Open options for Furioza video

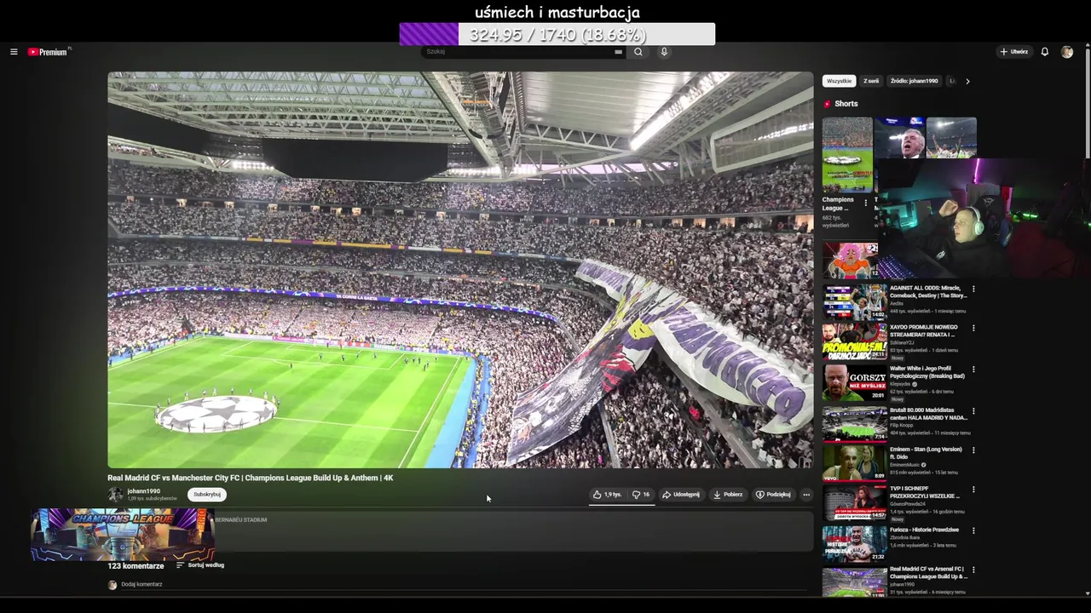coord(973,530)
